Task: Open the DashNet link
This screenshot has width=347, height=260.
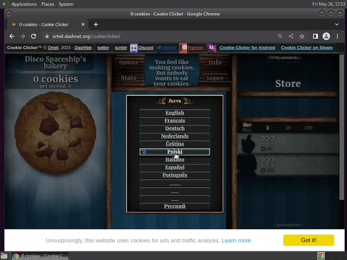Action: [83, 48]
